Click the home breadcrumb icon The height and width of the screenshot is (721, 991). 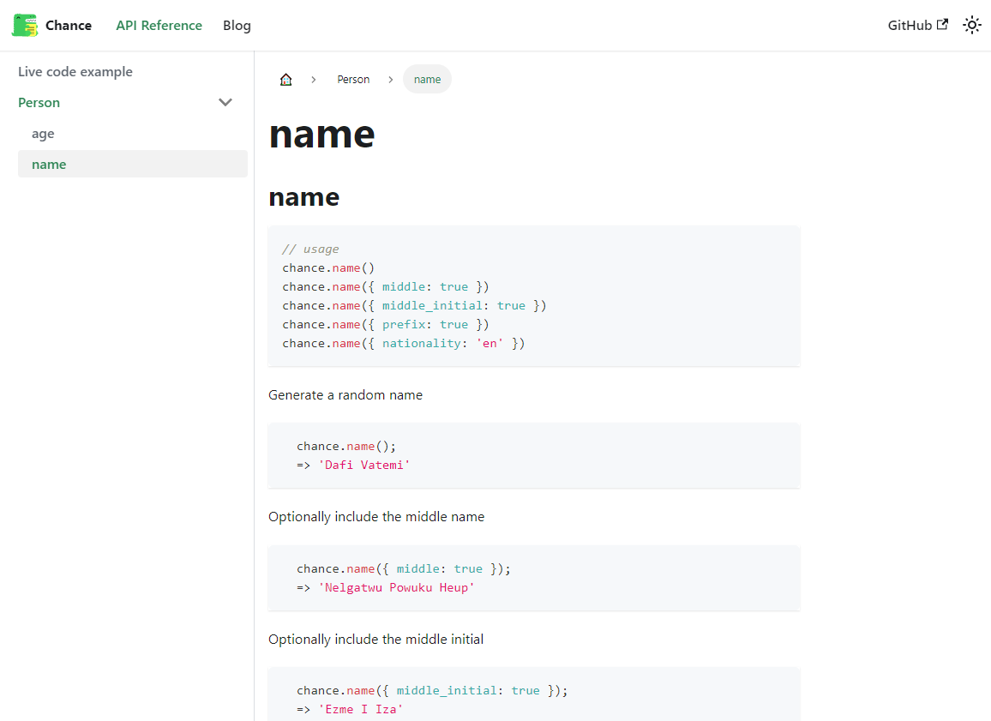(285, 79)
